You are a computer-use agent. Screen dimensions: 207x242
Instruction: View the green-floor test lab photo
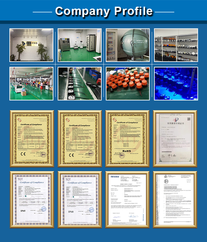click(80, 45)
